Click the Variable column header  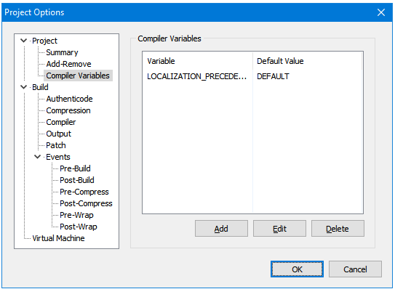[x=198, y=61]
